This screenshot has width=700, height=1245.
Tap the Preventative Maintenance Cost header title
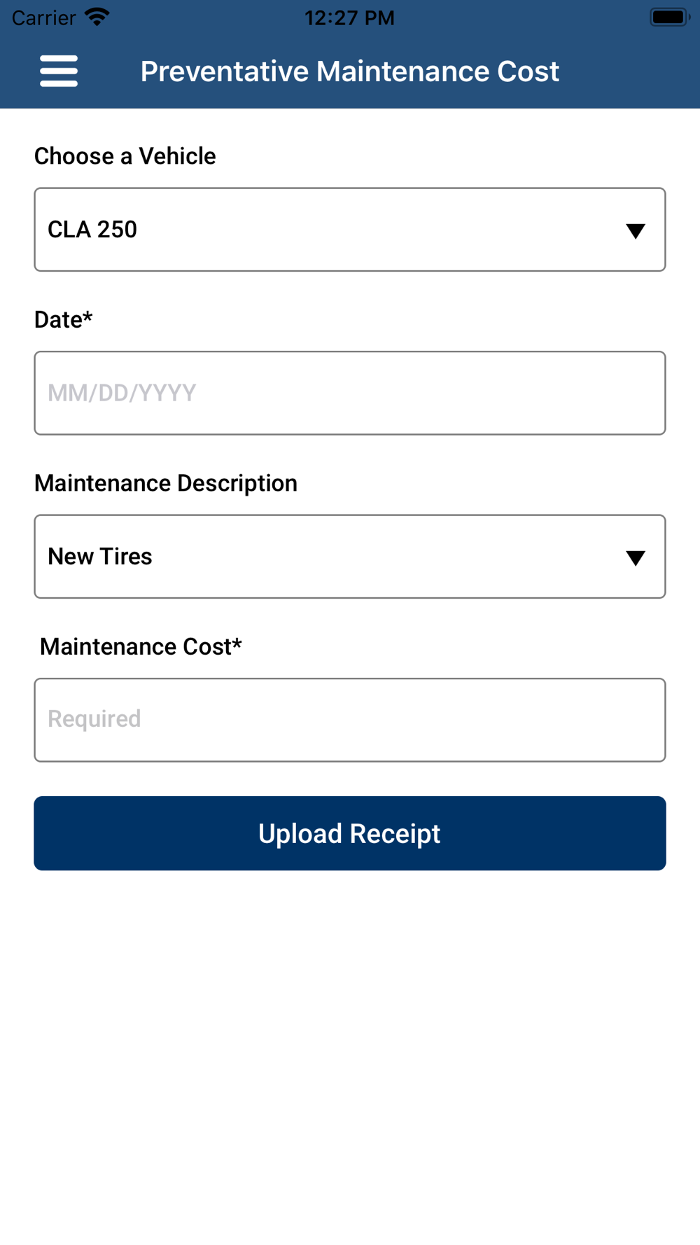tap(350, 71)
